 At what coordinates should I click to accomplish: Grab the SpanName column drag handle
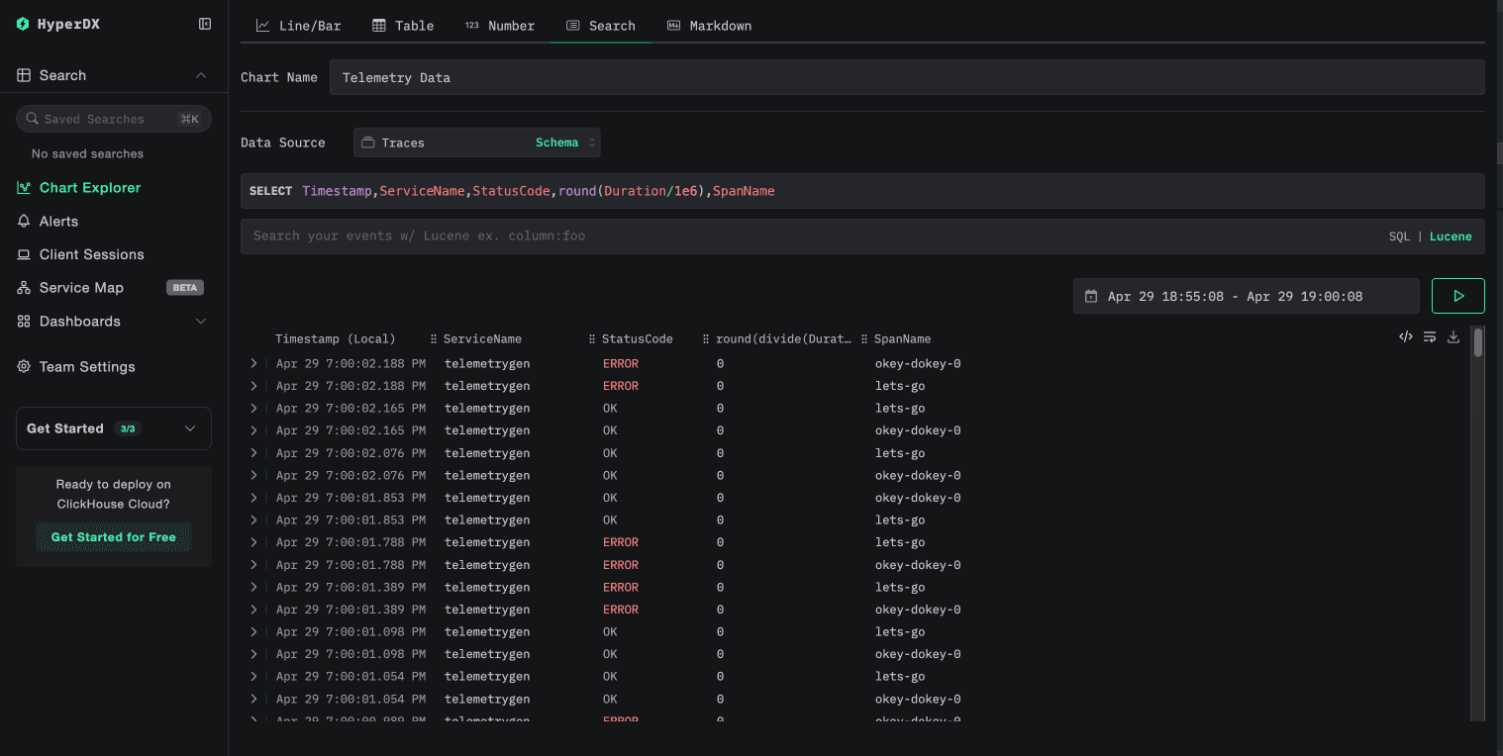click(x=864, y=338)
